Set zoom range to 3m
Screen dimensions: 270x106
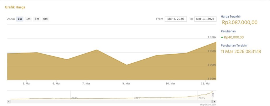(37, 19)
